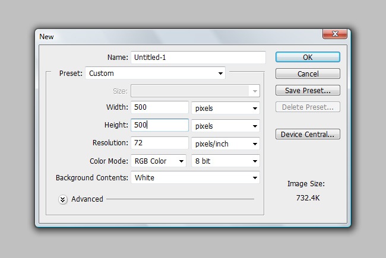This screenshot has width=386, height=258.
Task: Focus the Height input field
Action: (x=159, y=125)
